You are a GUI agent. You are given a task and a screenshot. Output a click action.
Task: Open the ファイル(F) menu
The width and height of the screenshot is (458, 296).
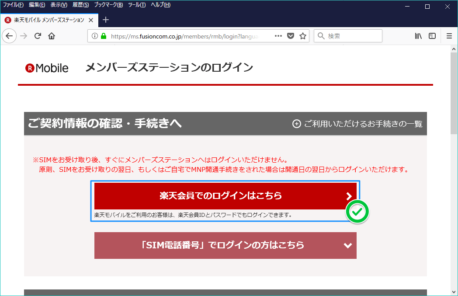tap(13, 5)
